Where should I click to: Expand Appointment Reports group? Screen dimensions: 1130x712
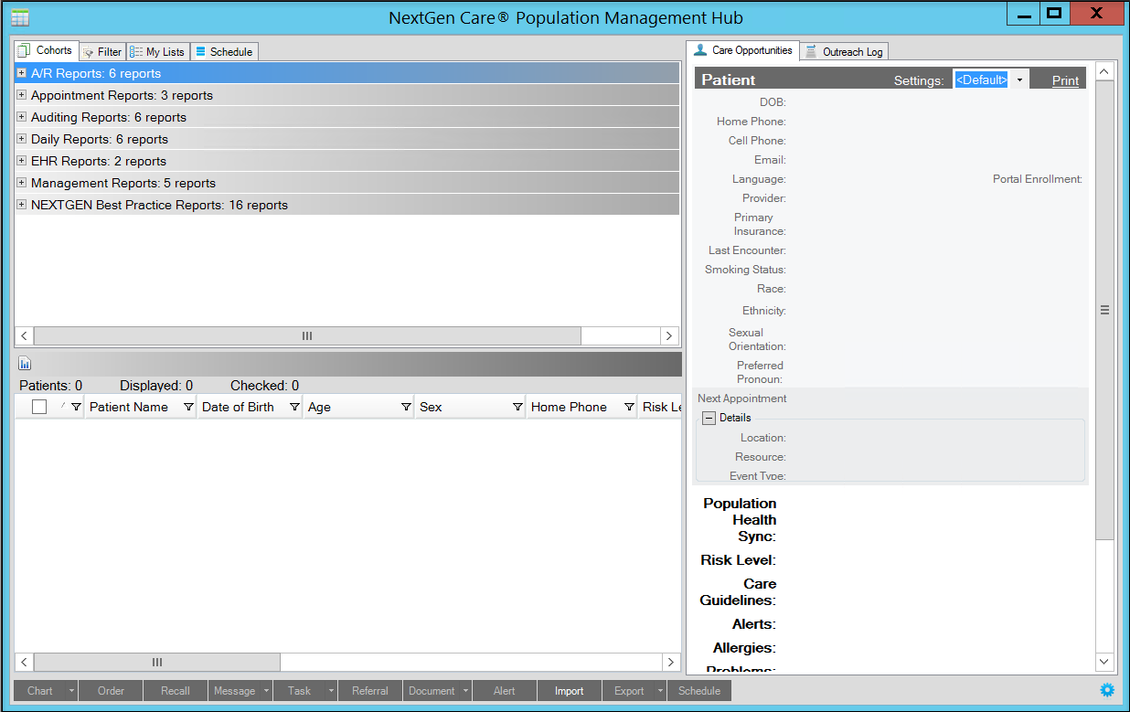point(21,95)
